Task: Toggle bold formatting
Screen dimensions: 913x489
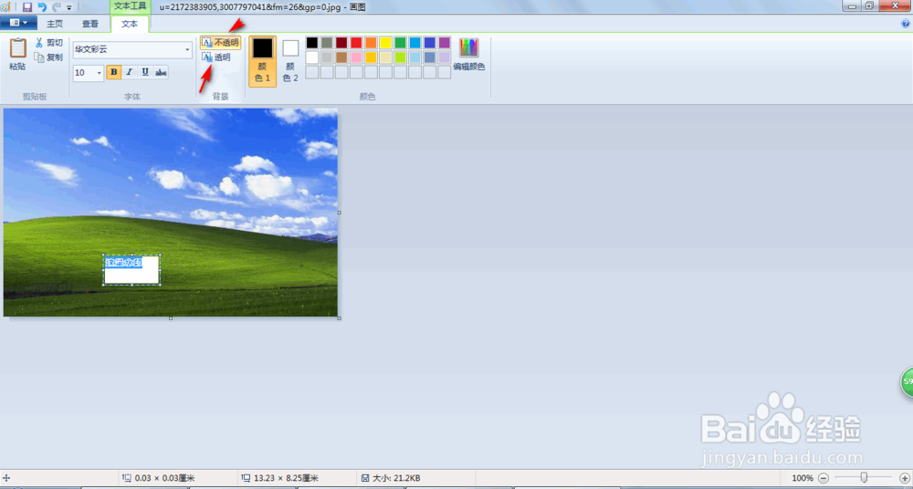Action: pos(114,72)
